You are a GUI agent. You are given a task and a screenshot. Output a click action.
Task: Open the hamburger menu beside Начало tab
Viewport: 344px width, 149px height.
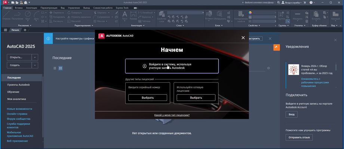[x=6, y=30]
